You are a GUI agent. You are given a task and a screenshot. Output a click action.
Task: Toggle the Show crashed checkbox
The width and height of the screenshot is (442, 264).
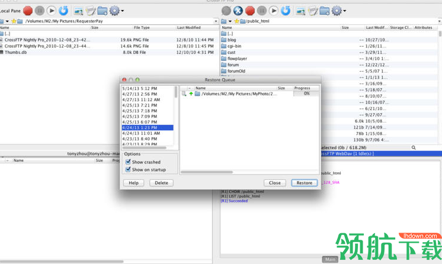tap(128, 162)
